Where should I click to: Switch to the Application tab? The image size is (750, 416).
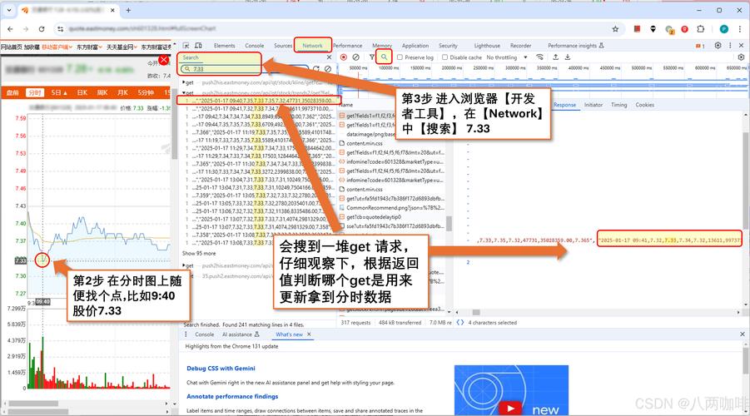point(415,46)
